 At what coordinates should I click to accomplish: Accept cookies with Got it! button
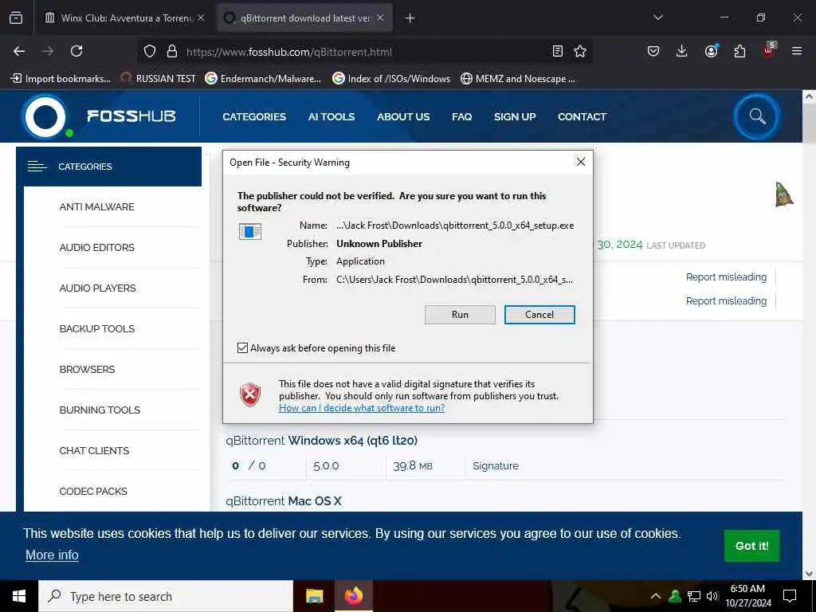point(751,546)
